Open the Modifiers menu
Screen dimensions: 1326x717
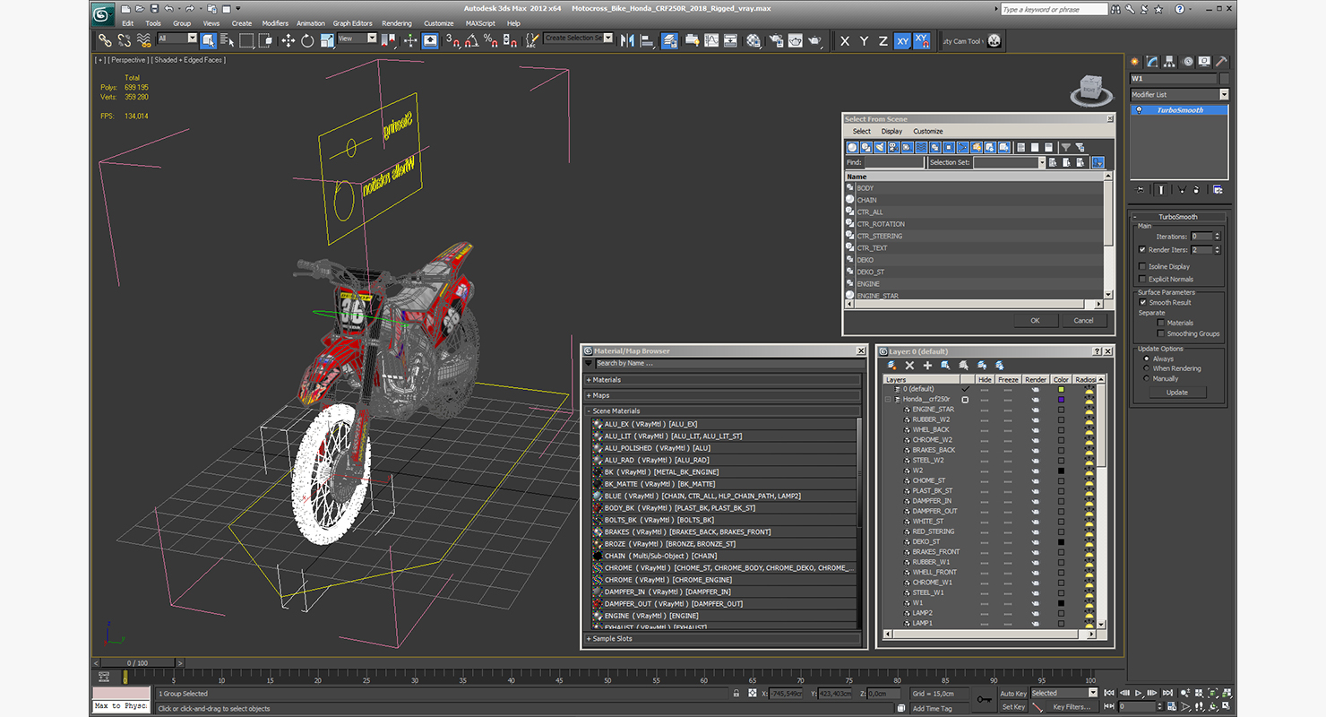[x=275, y=23]
